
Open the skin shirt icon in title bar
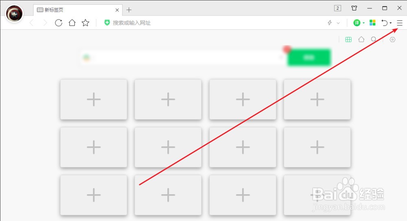[x=354, y=8]
